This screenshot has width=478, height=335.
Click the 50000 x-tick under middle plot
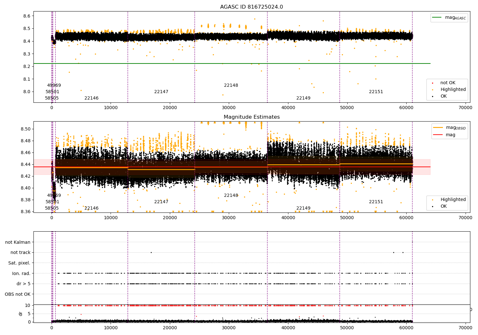(x=347, y=218)
